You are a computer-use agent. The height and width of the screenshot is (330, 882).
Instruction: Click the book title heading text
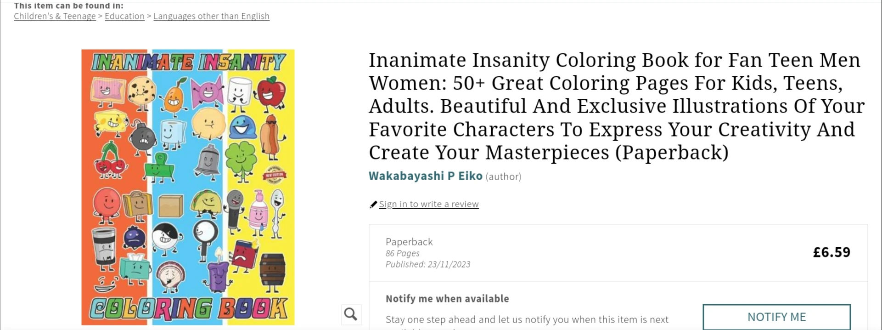[x=615, y=106]
